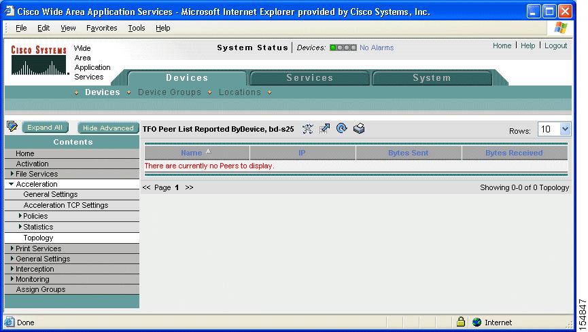Sort by the IP column header
This screenshot has width=588, height=332.
(302, 153)
